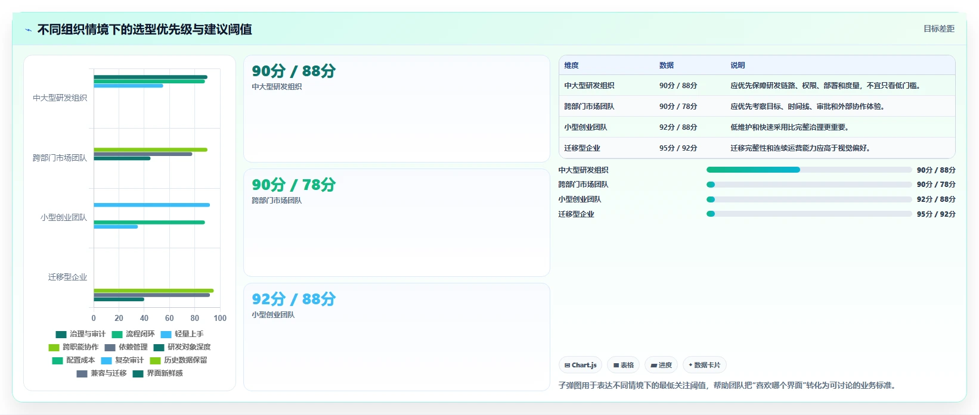This screenshot has width=979, height=415.
Task: Toggle the 历史数据保留 legend series
Action: 178,360
